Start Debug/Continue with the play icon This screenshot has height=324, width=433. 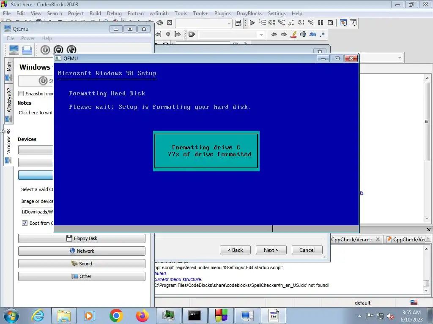point(252,23)
